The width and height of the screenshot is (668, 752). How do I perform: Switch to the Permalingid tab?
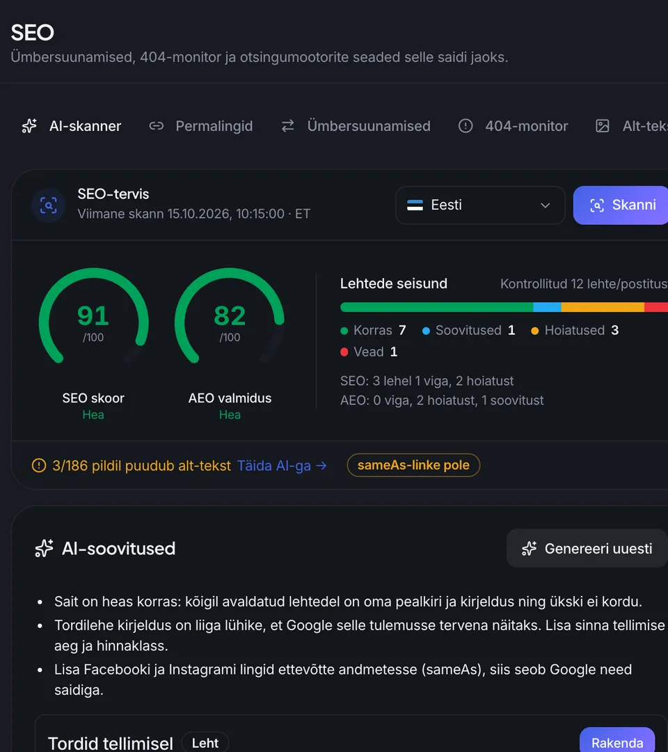pos(201,126)
